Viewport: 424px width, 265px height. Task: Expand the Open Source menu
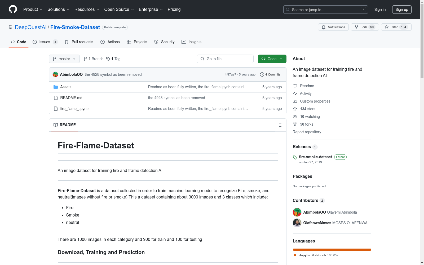[119, 9]
